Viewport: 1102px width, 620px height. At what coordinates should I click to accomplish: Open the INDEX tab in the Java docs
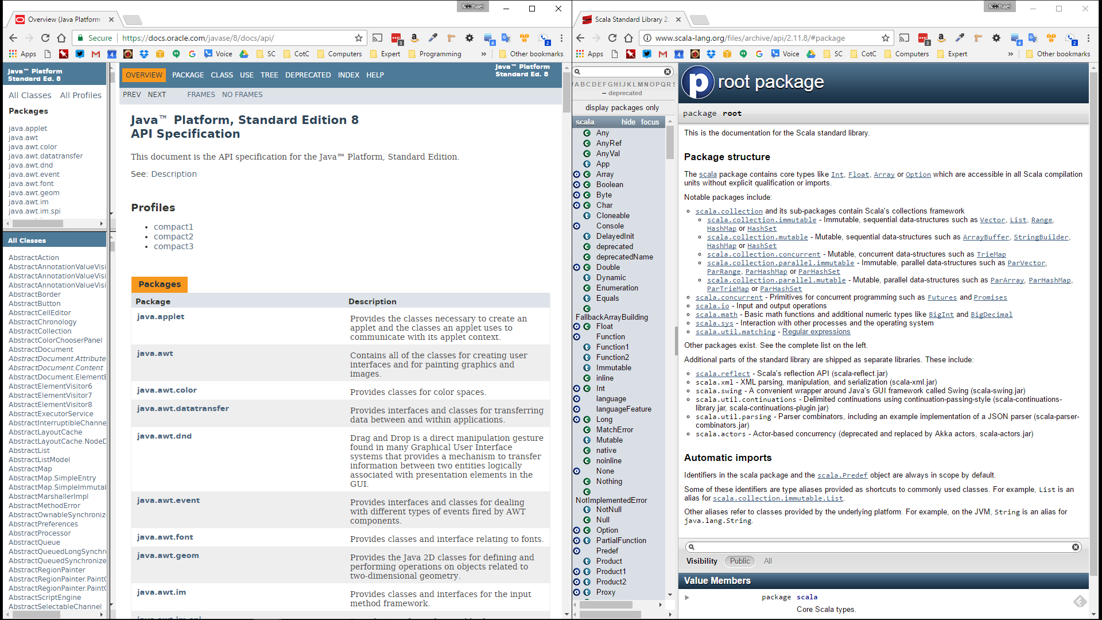(348, 75)
